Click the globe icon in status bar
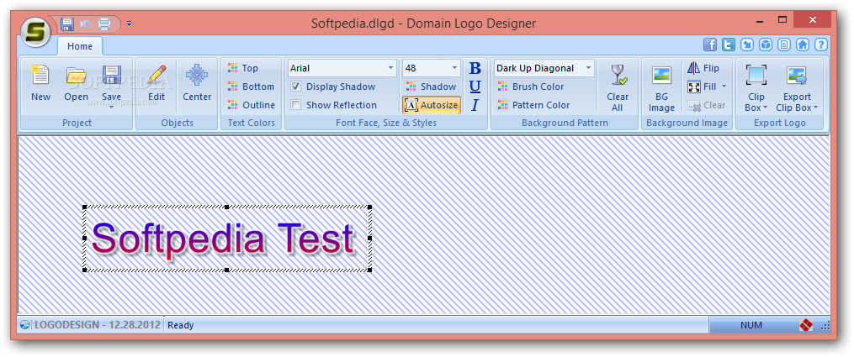Image resolution: width=854 pixels, height=357 pixels. click(25, 325)
